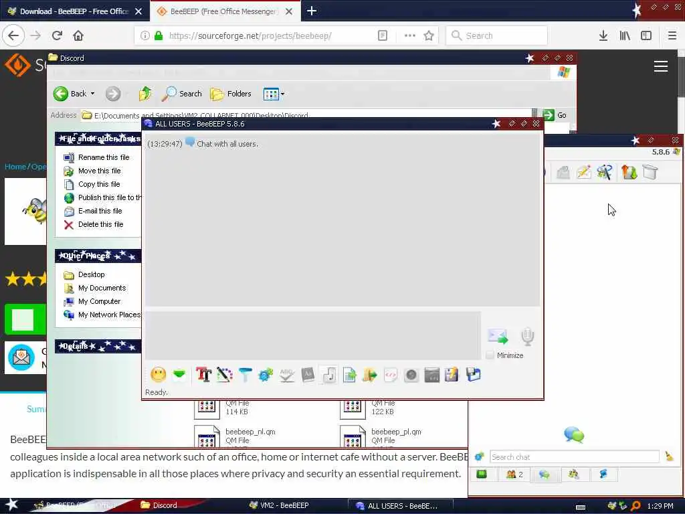Image resolution: width=685 pixels, height=514 pixels.
Task: Click the orange-green file transfer arrows icon
Action: [x=629, y=172]
